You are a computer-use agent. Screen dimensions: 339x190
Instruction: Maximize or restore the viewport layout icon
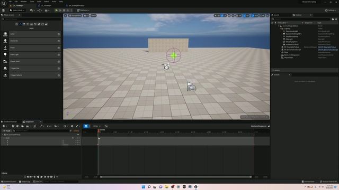click(x=267, y=15)
